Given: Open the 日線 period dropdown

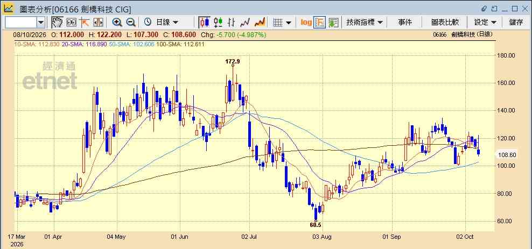Looking at the screenshot, I should [166, 23].
